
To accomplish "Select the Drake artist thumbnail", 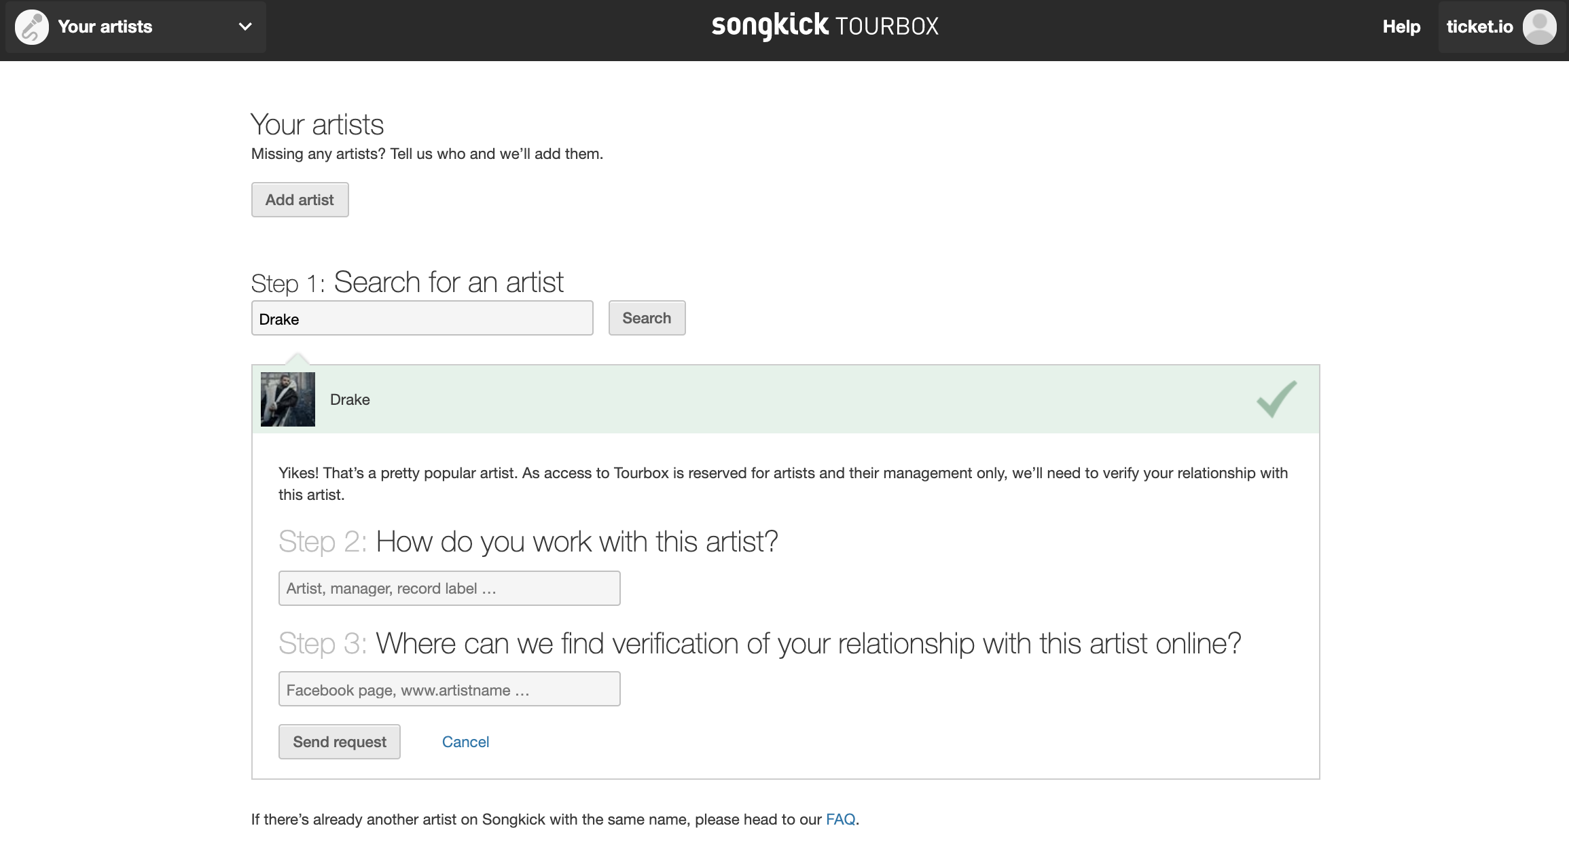I will (288, 399).
